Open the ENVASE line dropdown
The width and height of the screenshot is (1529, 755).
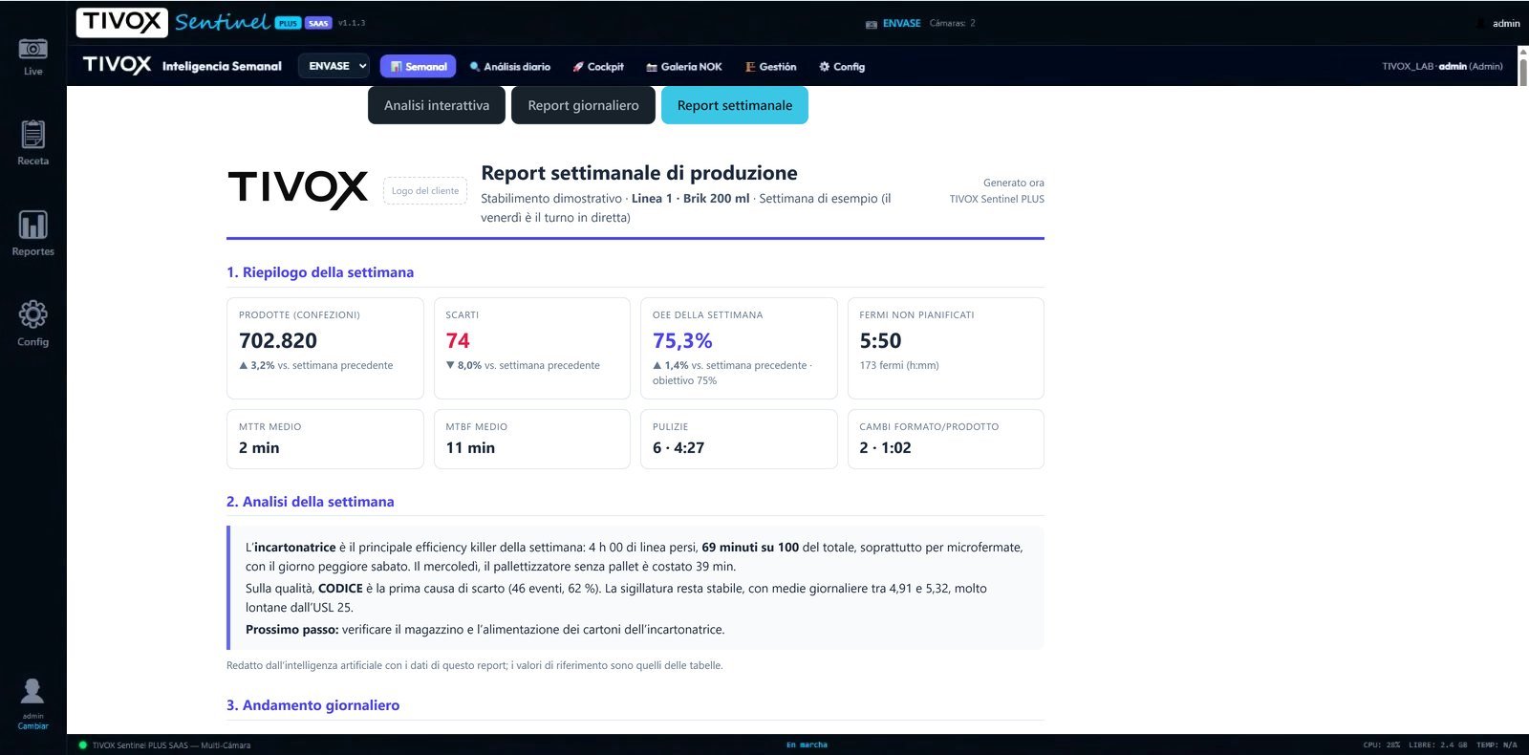tap(334, 66)
